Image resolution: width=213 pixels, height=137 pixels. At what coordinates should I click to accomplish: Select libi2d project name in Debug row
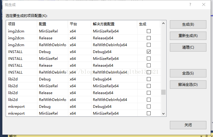13,79
